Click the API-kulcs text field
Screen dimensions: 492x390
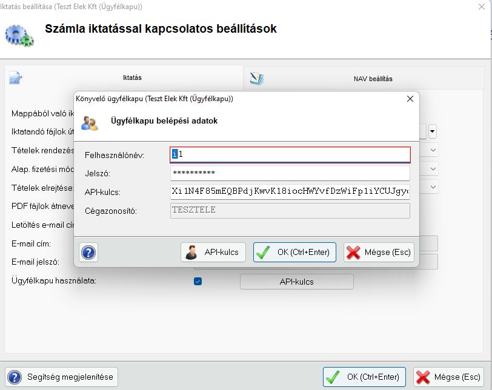pos(290,192)
